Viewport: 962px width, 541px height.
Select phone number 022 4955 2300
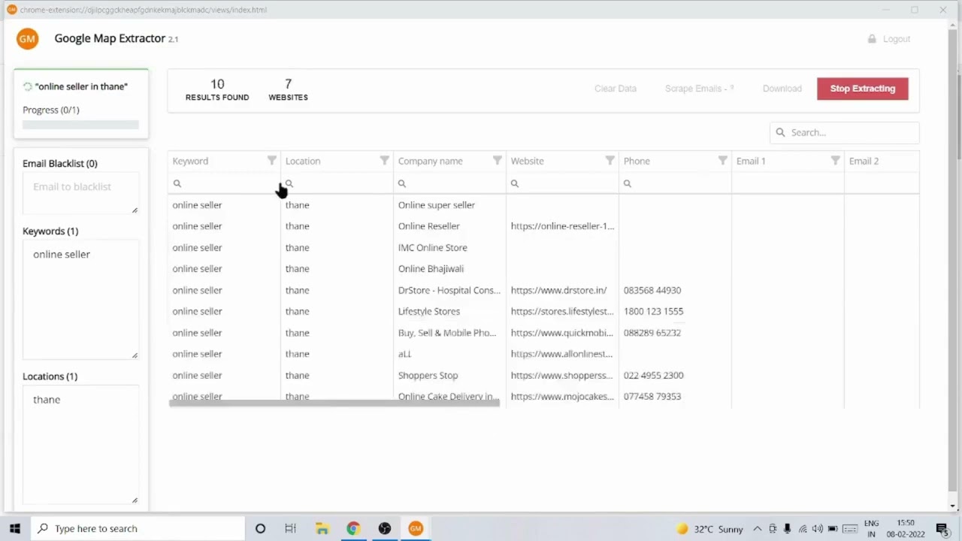tap(653, 375)
